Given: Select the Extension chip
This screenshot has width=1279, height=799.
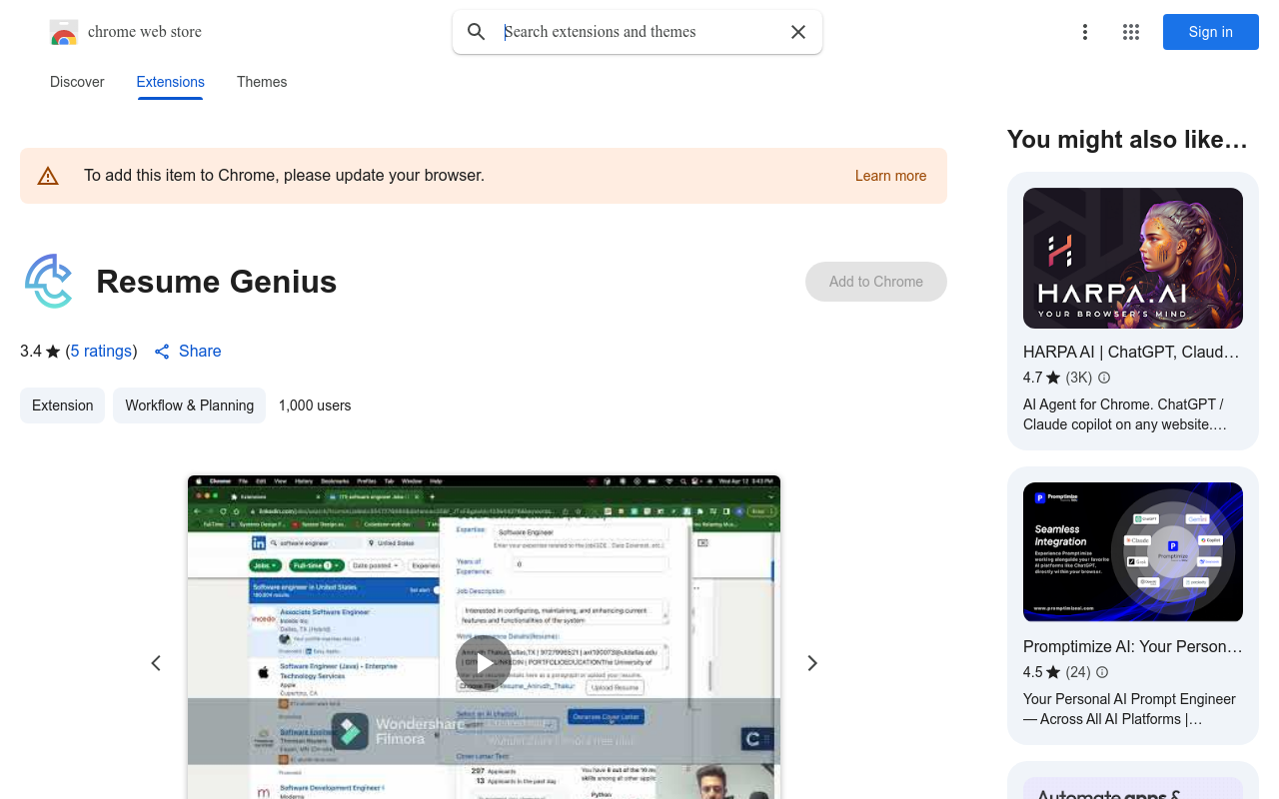Looking at the screenshot, I should point(63,405).
